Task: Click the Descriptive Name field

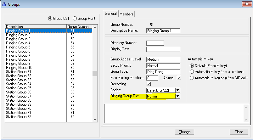Action: point(163,31)
